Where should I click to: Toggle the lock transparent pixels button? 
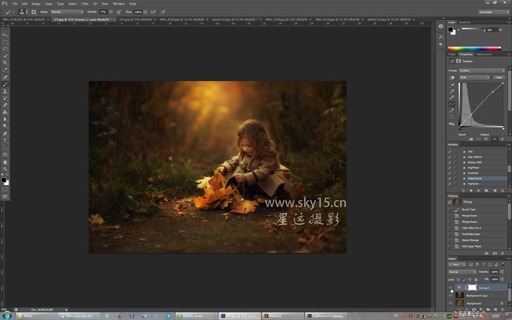[458, 279]
